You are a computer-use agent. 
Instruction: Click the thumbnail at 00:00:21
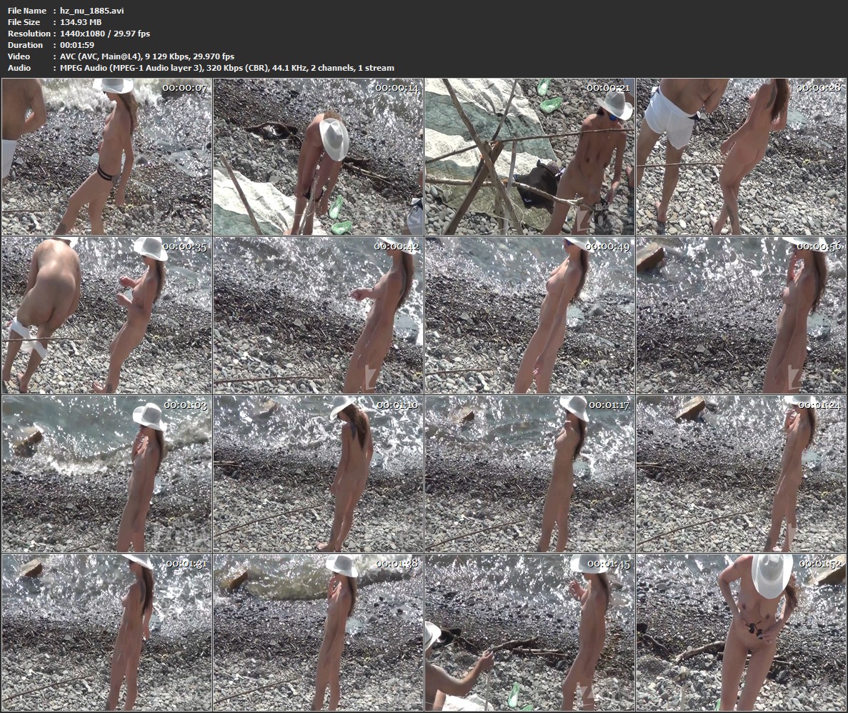pos(529,156)
